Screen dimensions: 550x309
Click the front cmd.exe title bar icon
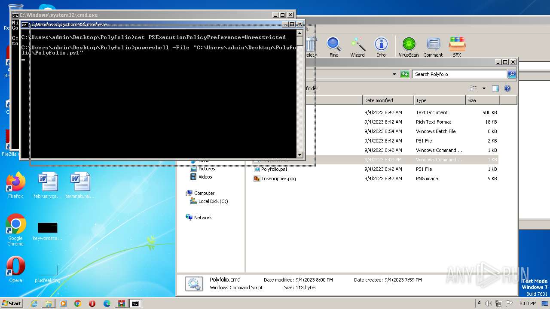[25, 24]
